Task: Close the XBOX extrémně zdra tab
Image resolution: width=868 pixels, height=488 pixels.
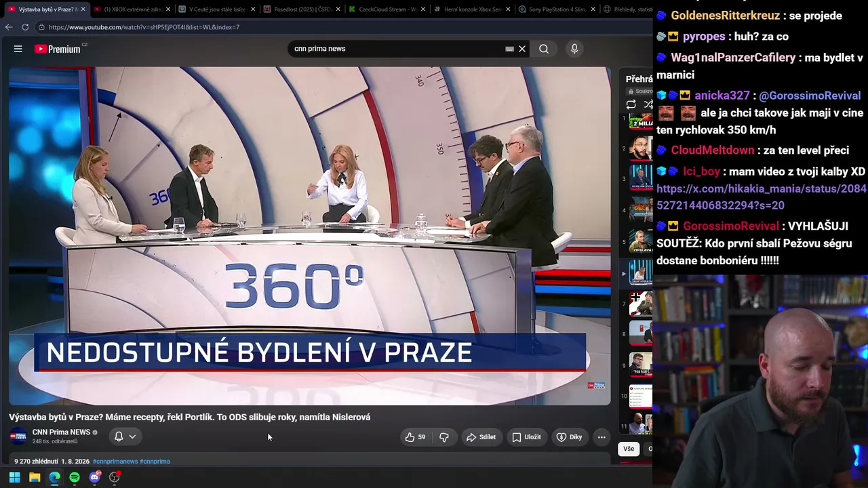Action: [168, 9]
